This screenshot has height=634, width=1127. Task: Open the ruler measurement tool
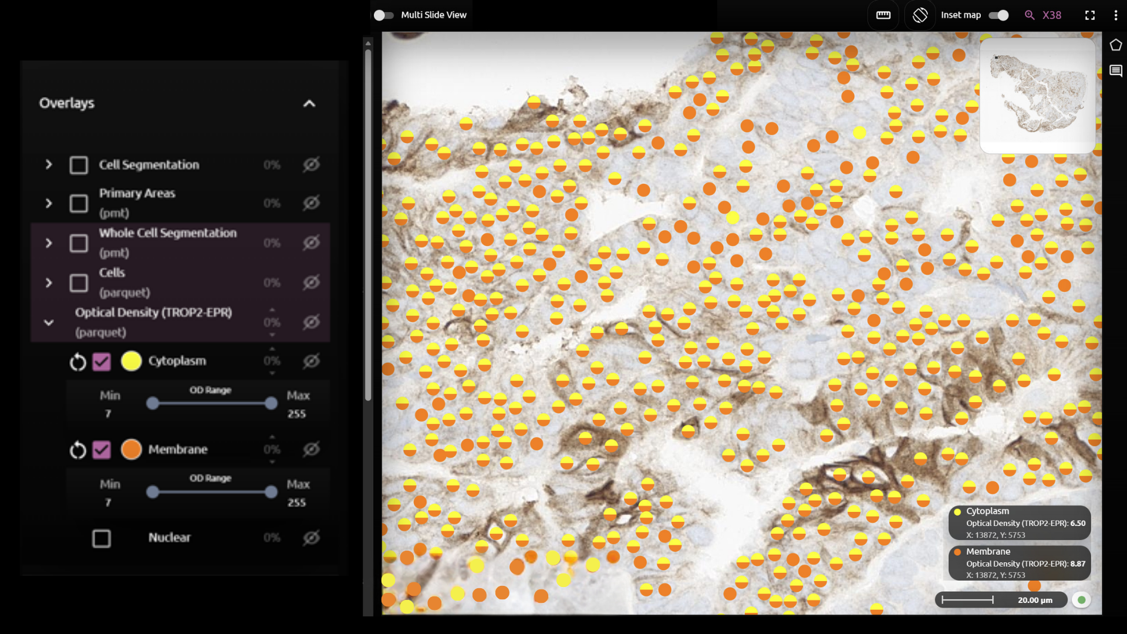point(883,15)
